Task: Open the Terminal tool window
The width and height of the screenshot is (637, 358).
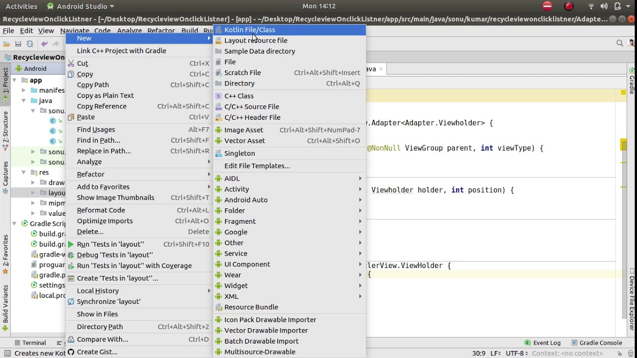Action: click(30, 343)
